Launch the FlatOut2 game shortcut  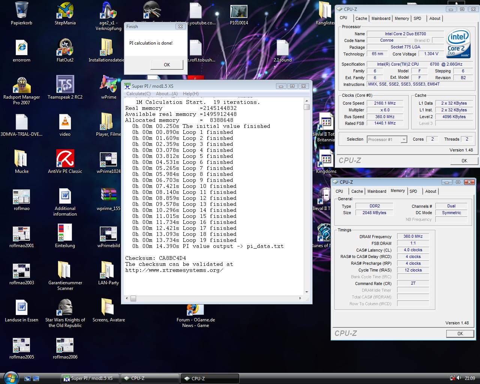point(65,47)
